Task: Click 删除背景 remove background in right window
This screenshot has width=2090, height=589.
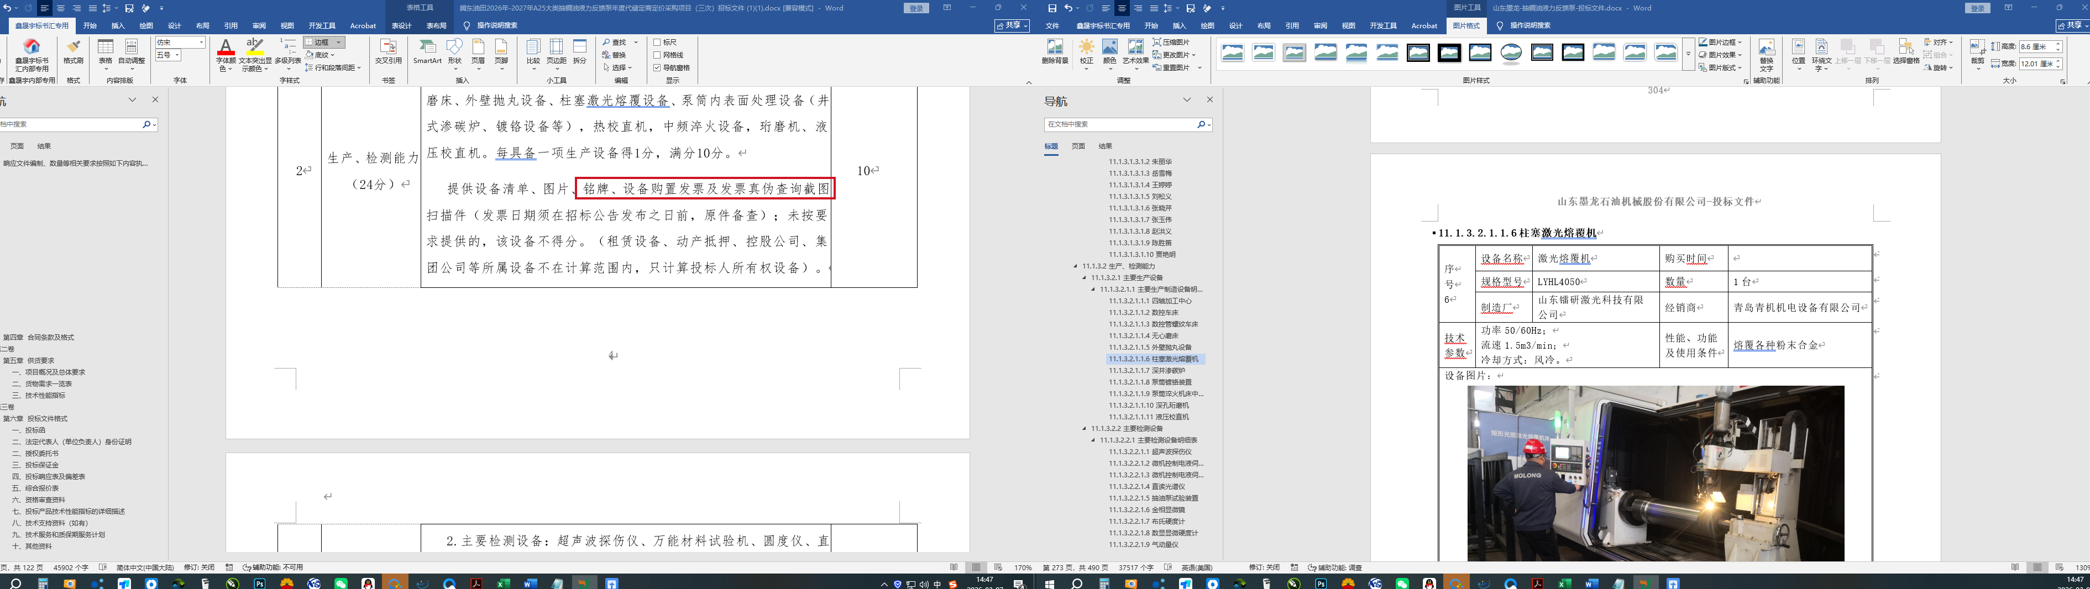Action: coord(1055,51)
